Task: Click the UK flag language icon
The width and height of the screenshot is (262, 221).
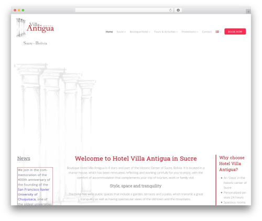Action: click(217, 32)
